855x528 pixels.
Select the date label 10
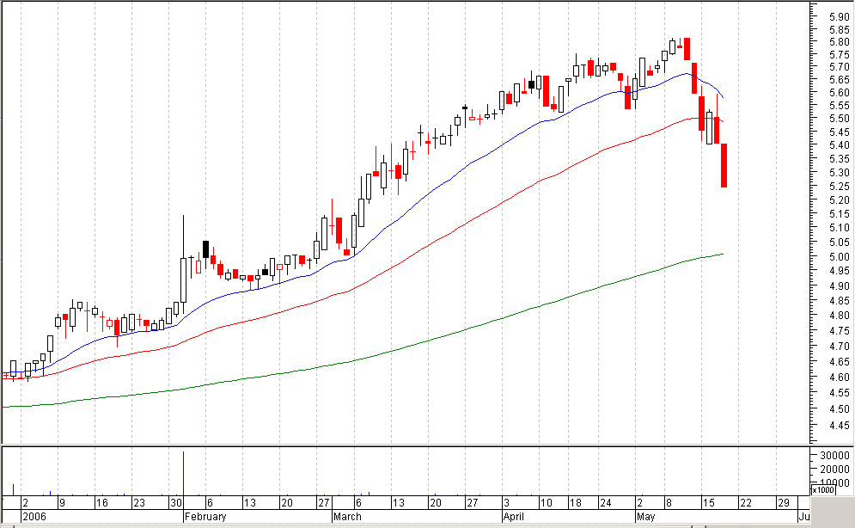547,503
